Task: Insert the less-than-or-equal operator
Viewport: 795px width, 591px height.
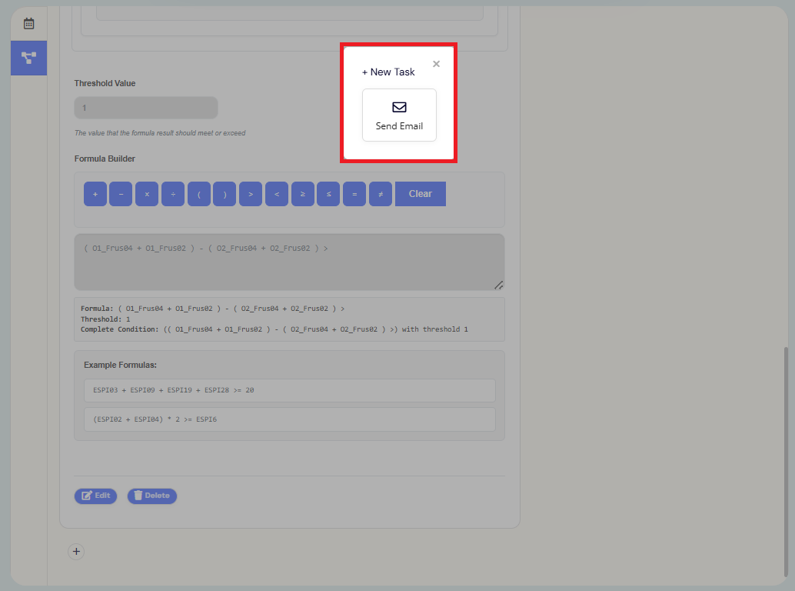Action: [328, 193]
